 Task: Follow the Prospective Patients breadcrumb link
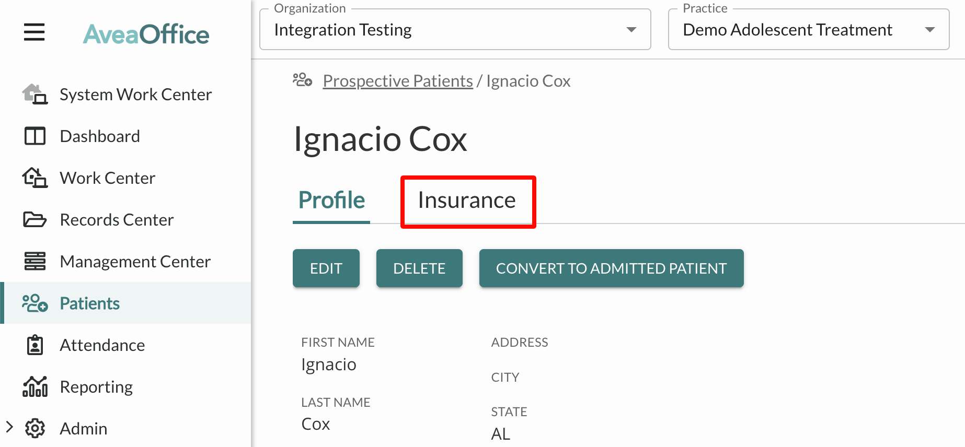click(398, 81)
